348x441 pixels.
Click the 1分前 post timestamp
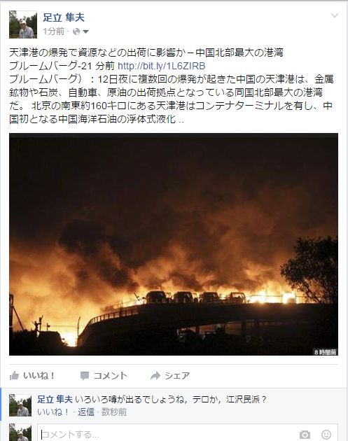tap(53, 31)
